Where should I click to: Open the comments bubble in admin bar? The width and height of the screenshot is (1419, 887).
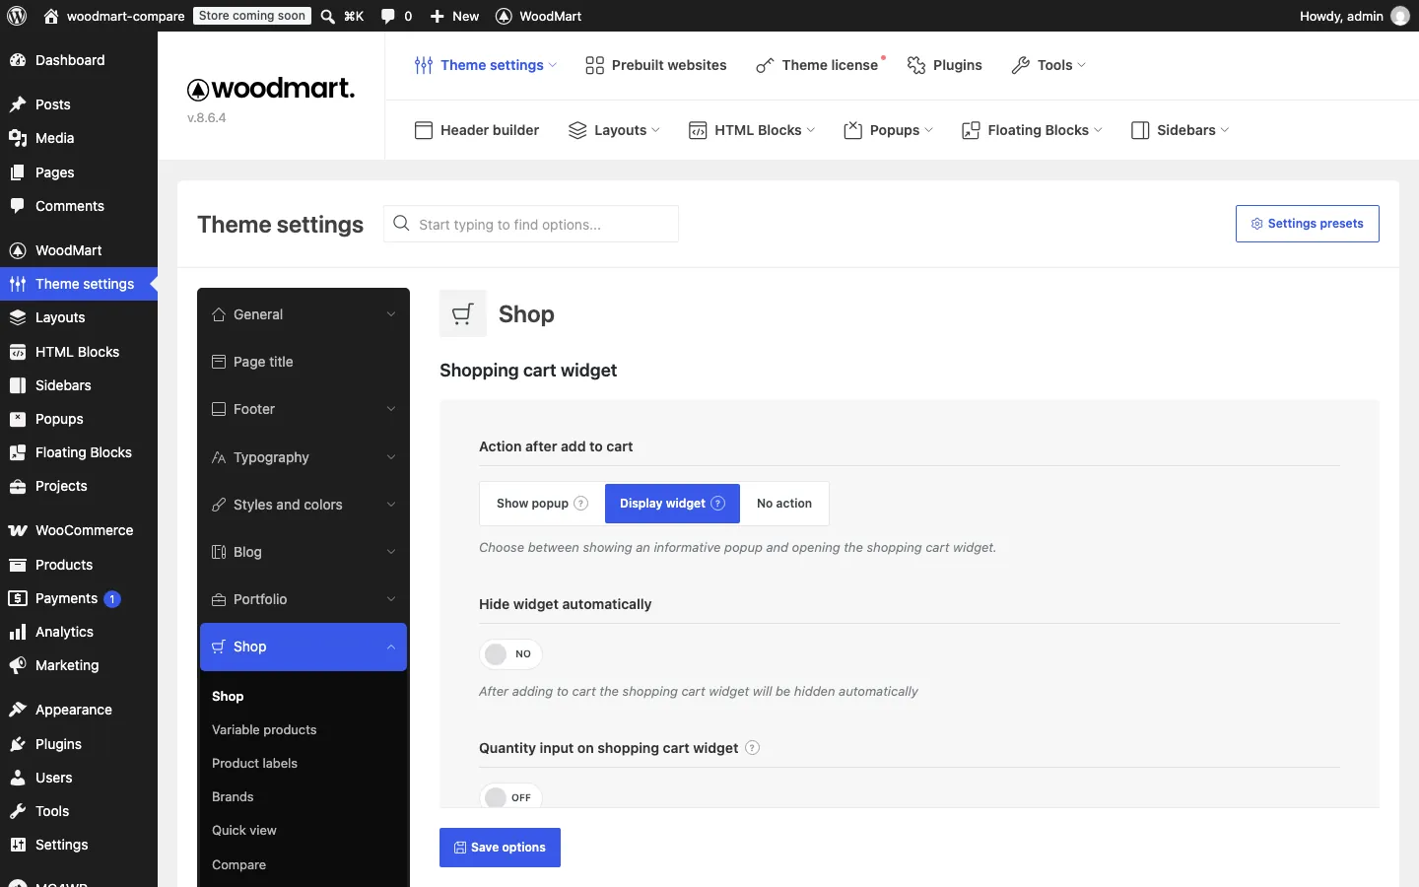tap(388, 16)
